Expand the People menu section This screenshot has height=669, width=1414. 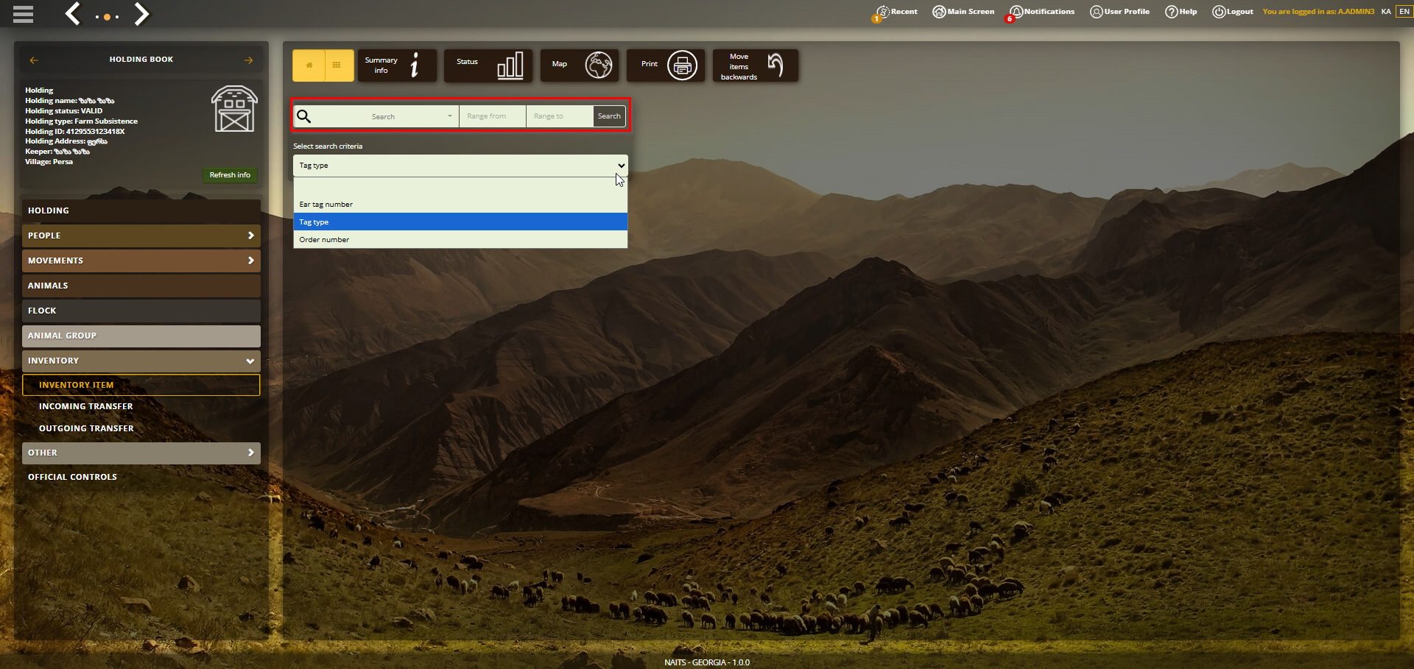pyautogui.click(x=141, y=236)
